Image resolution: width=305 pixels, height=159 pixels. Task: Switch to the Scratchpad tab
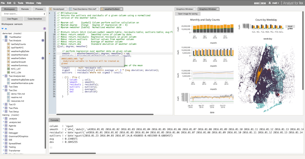[x=58, y=9]
